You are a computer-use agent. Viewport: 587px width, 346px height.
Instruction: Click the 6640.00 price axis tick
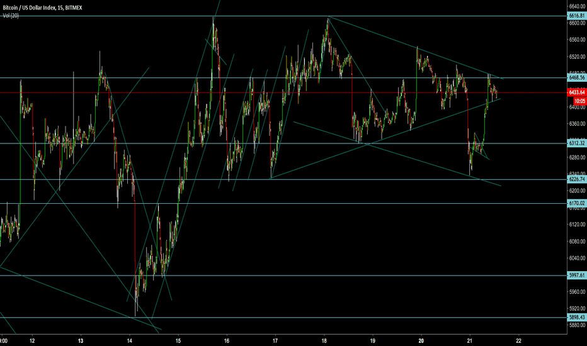tap(577, 6)
